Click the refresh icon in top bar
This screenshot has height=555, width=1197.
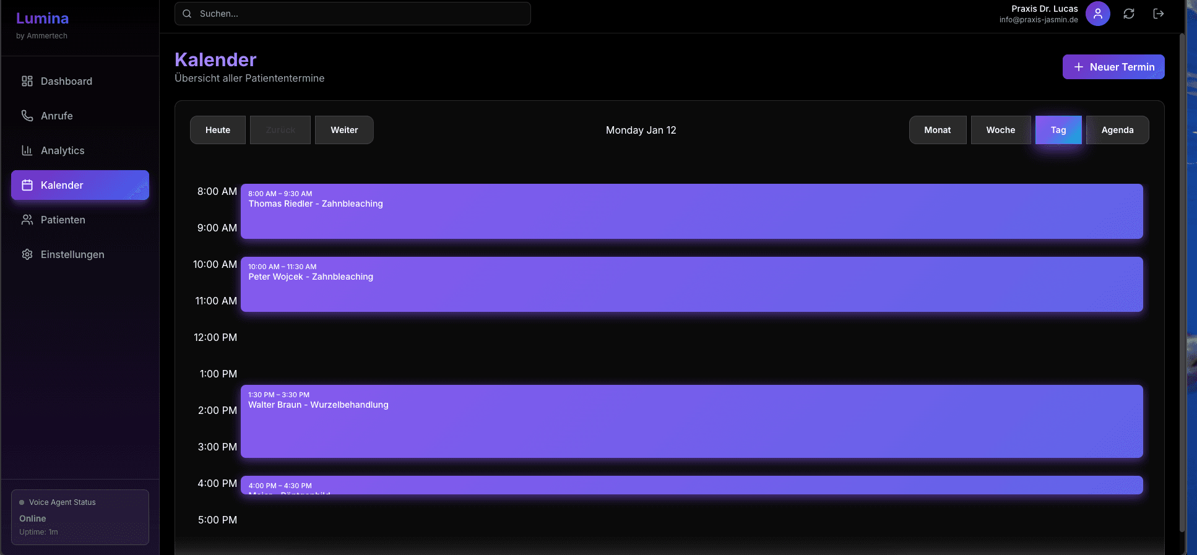pos(1129,14)
